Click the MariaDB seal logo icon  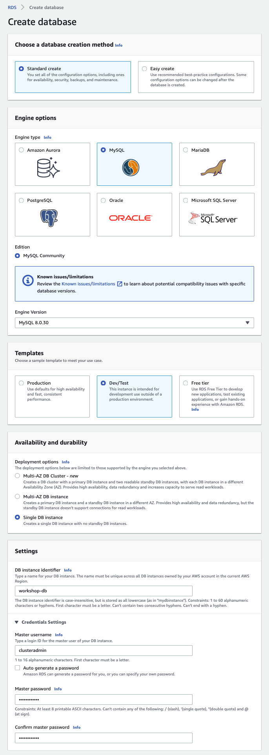tap(213, 167)
